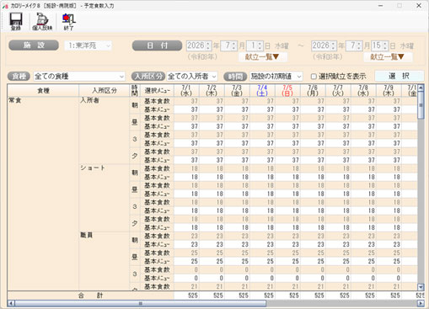The height and width of the screenshot is (309, 429).
Task: Click 職員 昼 基本メニュー 7/6 cell 25
Action: click(313, 261)
